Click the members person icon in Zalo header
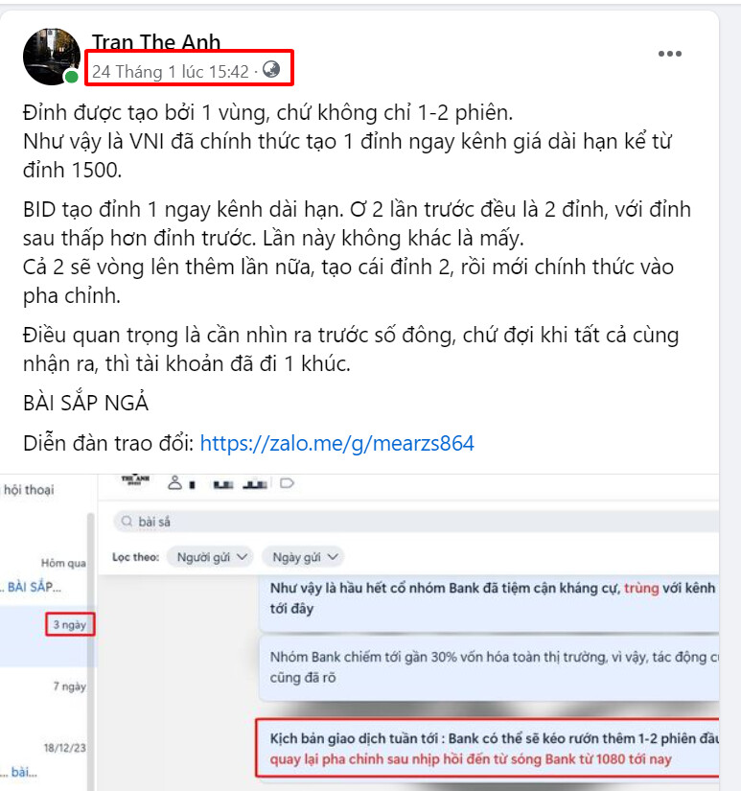 pos(174,483)
